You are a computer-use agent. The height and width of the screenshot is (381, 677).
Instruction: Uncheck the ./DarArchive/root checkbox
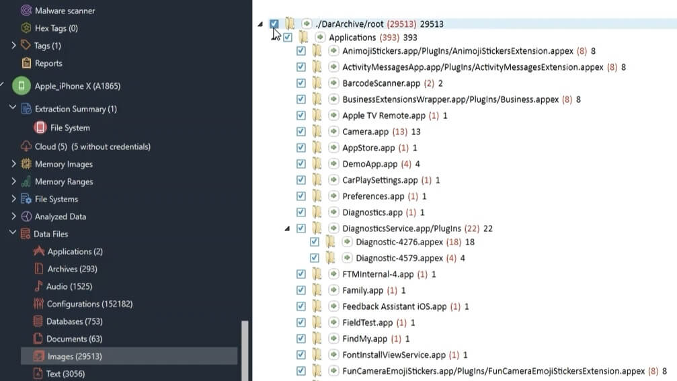(274, 24)
